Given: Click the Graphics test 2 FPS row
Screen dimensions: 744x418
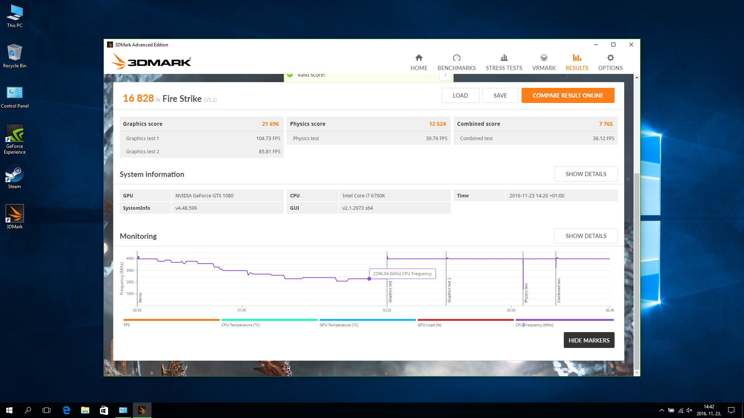Looking at the screenshot, I should (x=201, y=152).
